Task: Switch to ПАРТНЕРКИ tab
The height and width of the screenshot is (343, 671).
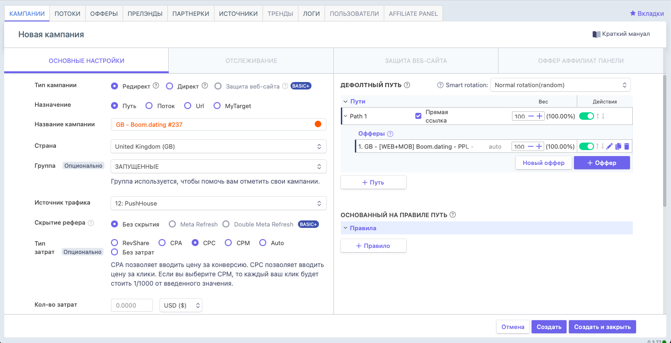Action: tap(191, 14)
